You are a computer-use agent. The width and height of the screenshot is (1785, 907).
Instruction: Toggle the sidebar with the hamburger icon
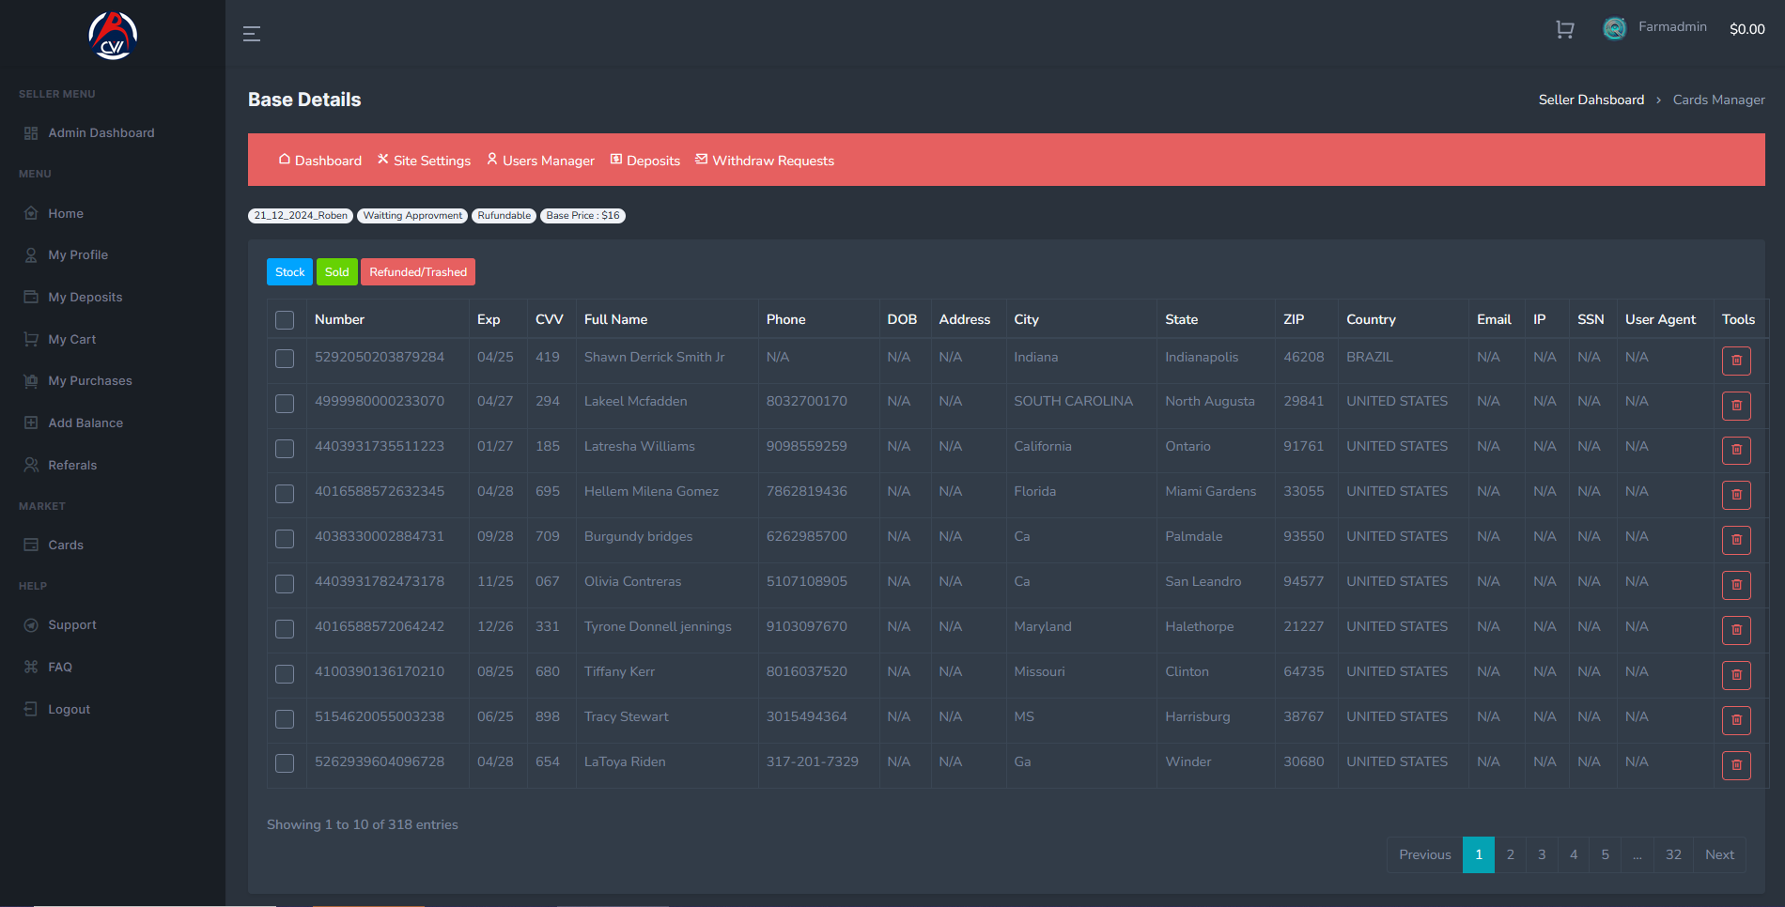coord(252,34)
